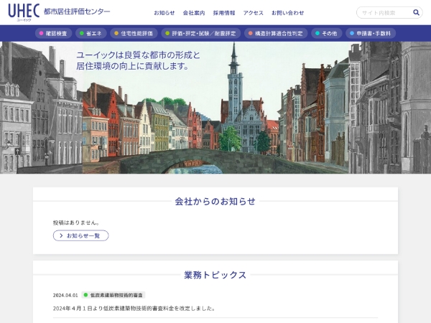The width and height of the screenshot is (431, 323).
Task: Select the 構造計算適合性判定 pill
Action: pyautogui.click(x=276, y=33)
